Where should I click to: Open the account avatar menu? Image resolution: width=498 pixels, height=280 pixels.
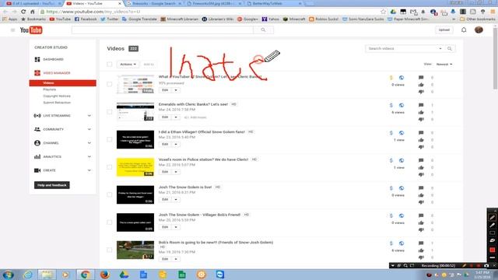[x=479, y=30]
